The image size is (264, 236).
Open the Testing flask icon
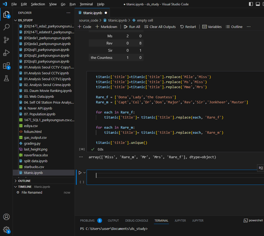tap(6, 78)
